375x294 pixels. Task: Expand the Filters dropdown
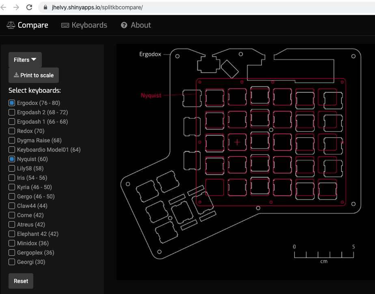point(25,60)
